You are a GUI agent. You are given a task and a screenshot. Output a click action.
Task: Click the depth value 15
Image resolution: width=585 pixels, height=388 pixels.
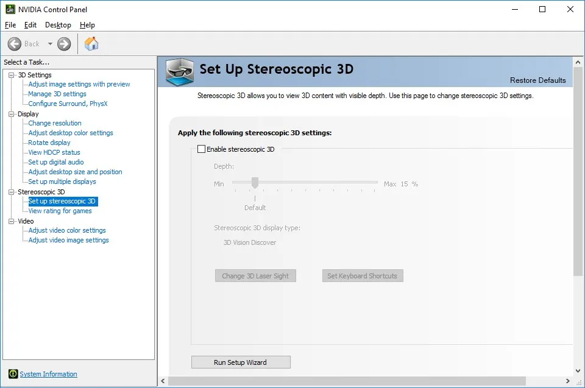pos(404,184)
